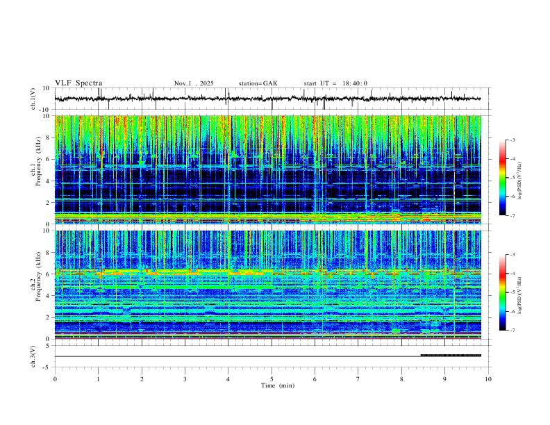Click the -7 label on ch.1 color bar
Viewport: 550px width, 425px height.
(512, 216)
